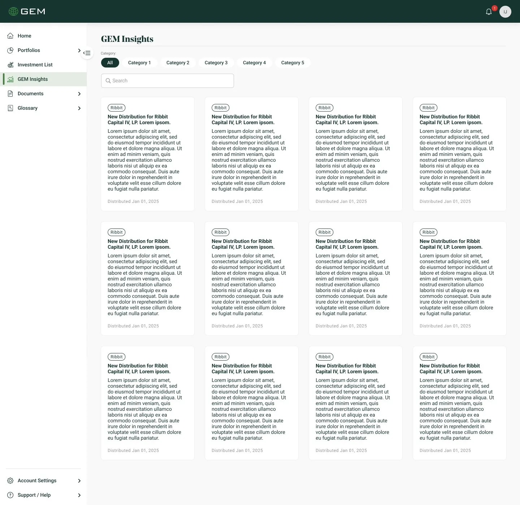Focus the Search input field
Screen dimensions: 520x505
pyautogui.click(x=168, y=81)
